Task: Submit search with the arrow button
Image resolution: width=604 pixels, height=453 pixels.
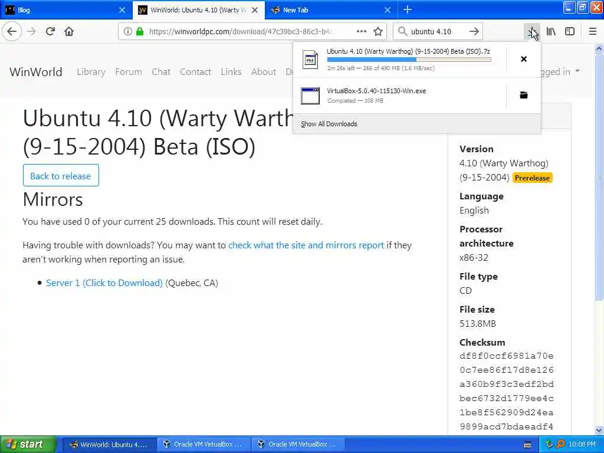Action: coord(474,31)
